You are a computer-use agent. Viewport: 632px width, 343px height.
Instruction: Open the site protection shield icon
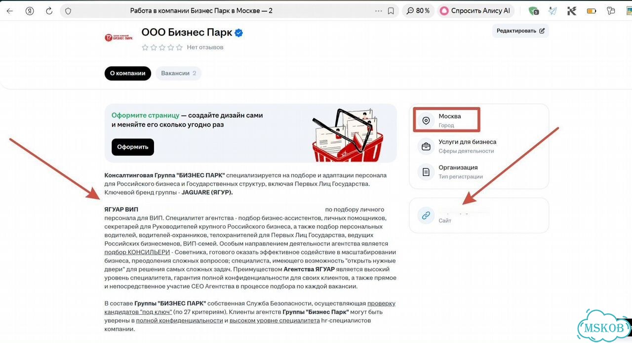(x=68, y=11)
